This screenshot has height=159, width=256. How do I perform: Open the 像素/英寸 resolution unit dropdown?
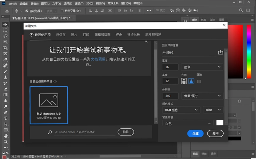point(202,96)
